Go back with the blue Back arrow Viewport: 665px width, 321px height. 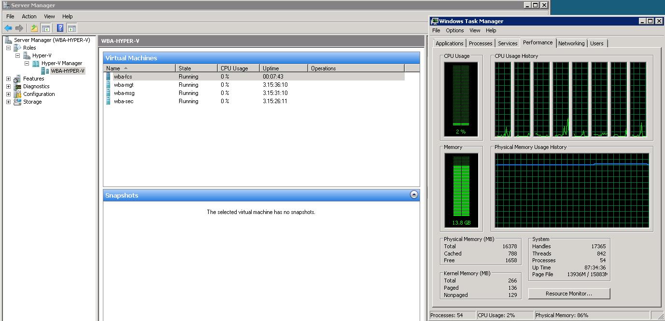coord(8,28)
